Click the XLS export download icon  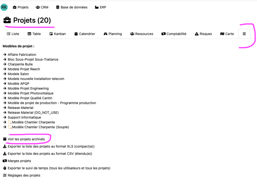pos(5,147)
